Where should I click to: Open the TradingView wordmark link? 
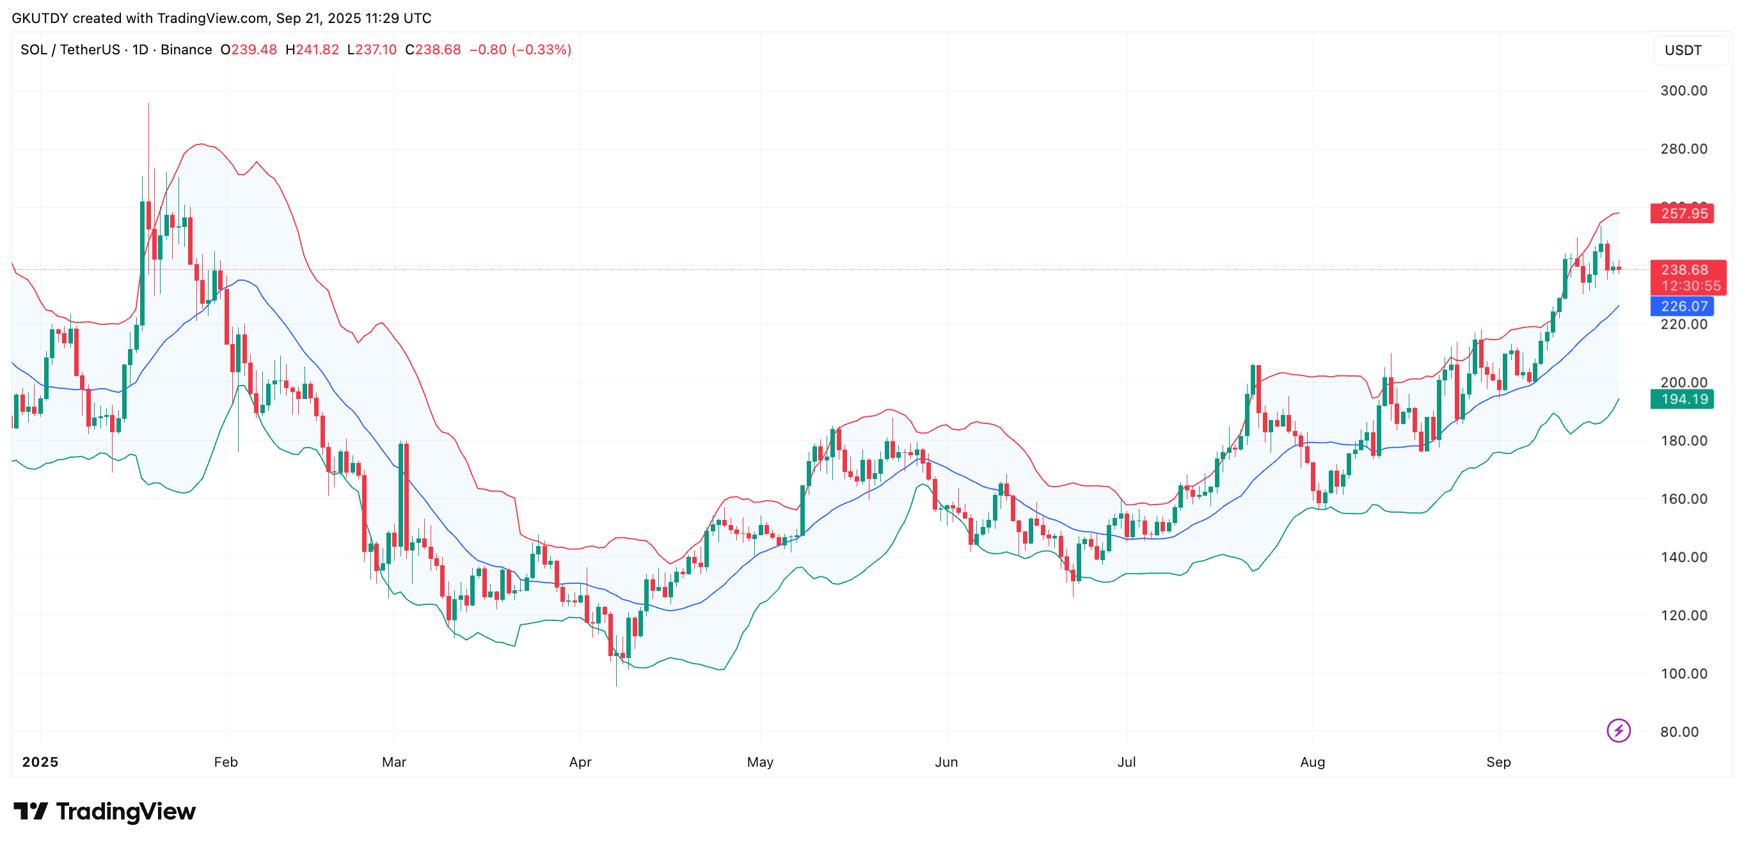pos(126,811)
